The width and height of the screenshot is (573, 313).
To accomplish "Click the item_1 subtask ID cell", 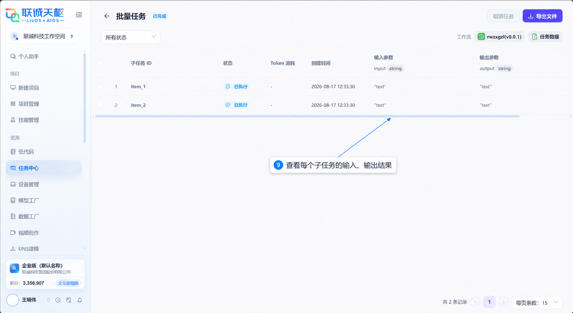I will coord(138,86).
